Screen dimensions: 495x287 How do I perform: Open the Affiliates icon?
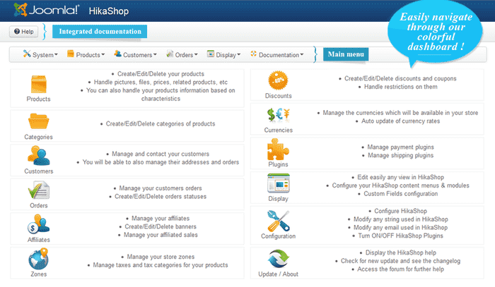point(38,225)
